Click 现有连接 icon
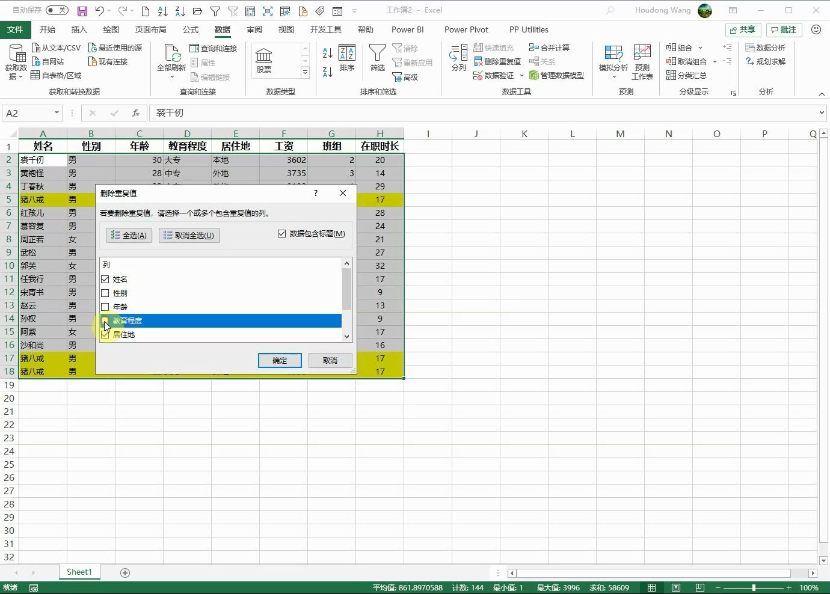This screenshot has width=830, height=594. (x=93, y=61)
